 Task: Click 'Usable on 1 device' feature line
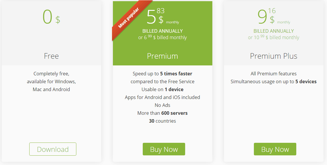click(162, 90)
